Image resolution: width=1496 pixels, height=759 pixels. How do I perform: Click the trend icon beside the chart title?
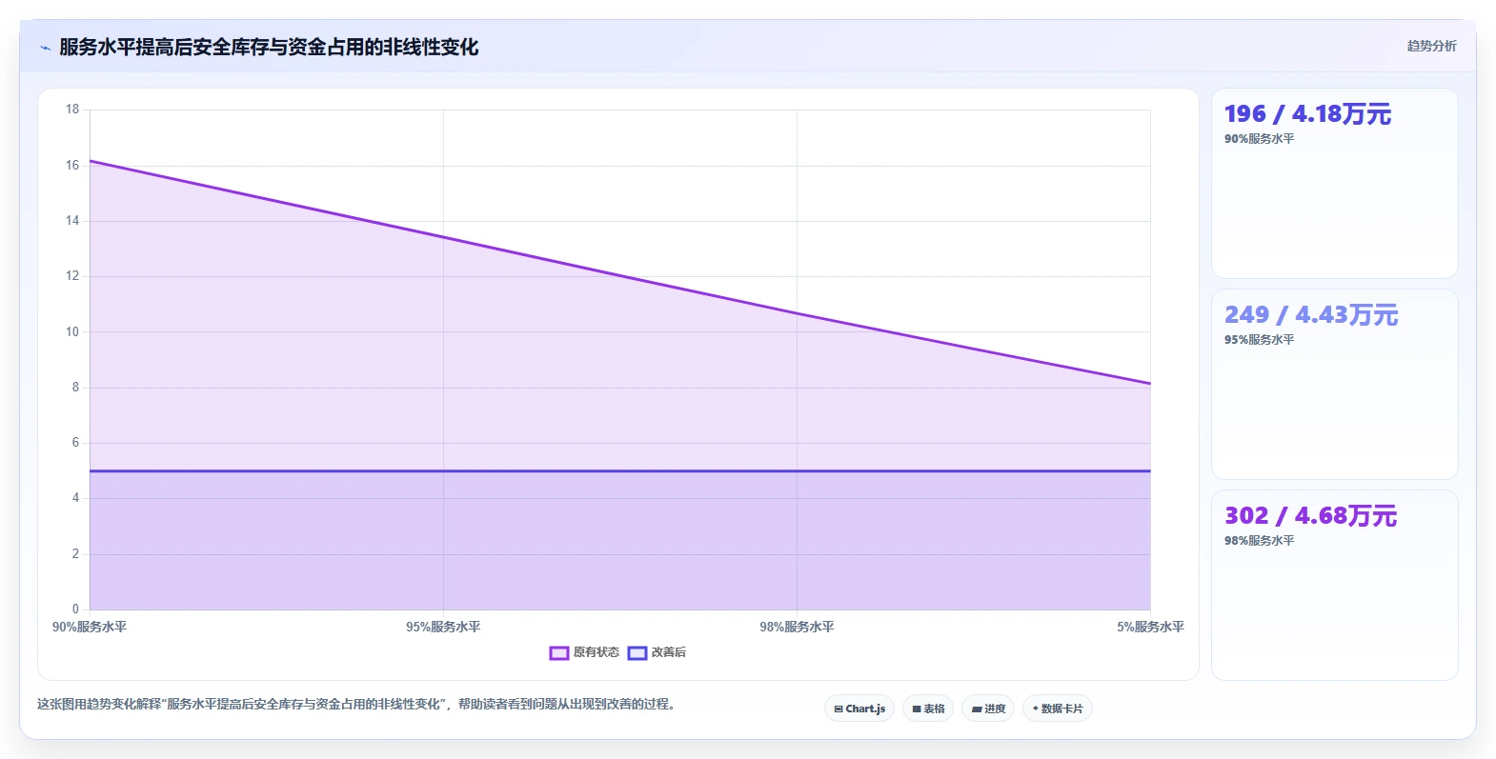[45, 48]
